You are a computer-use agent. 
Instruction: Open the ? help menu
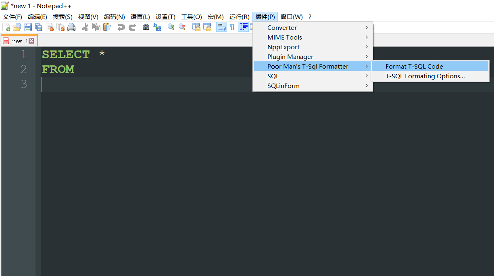(x=310, y=17)
